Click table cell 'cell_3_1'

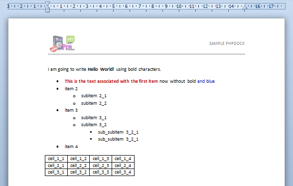click(x=56, y=172)
